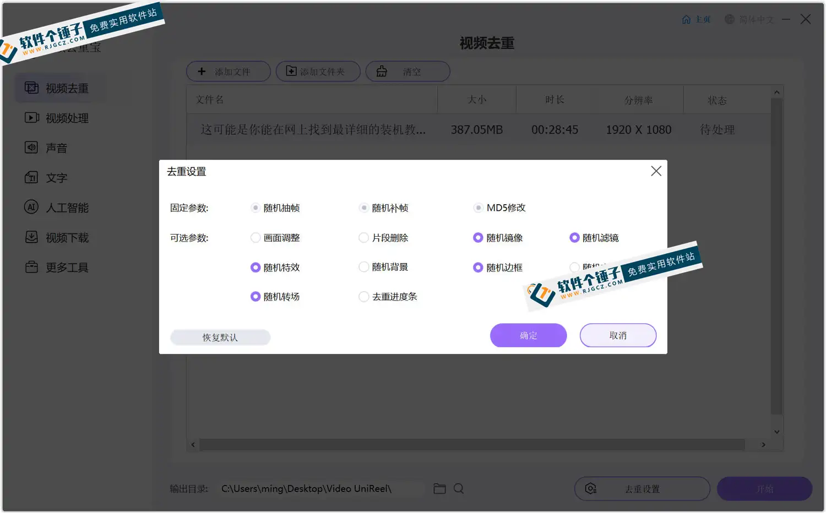Click the magnifier icon near output path
Image resolution: width=826 pixels, height=513 pixels.
tap(458, 488)
